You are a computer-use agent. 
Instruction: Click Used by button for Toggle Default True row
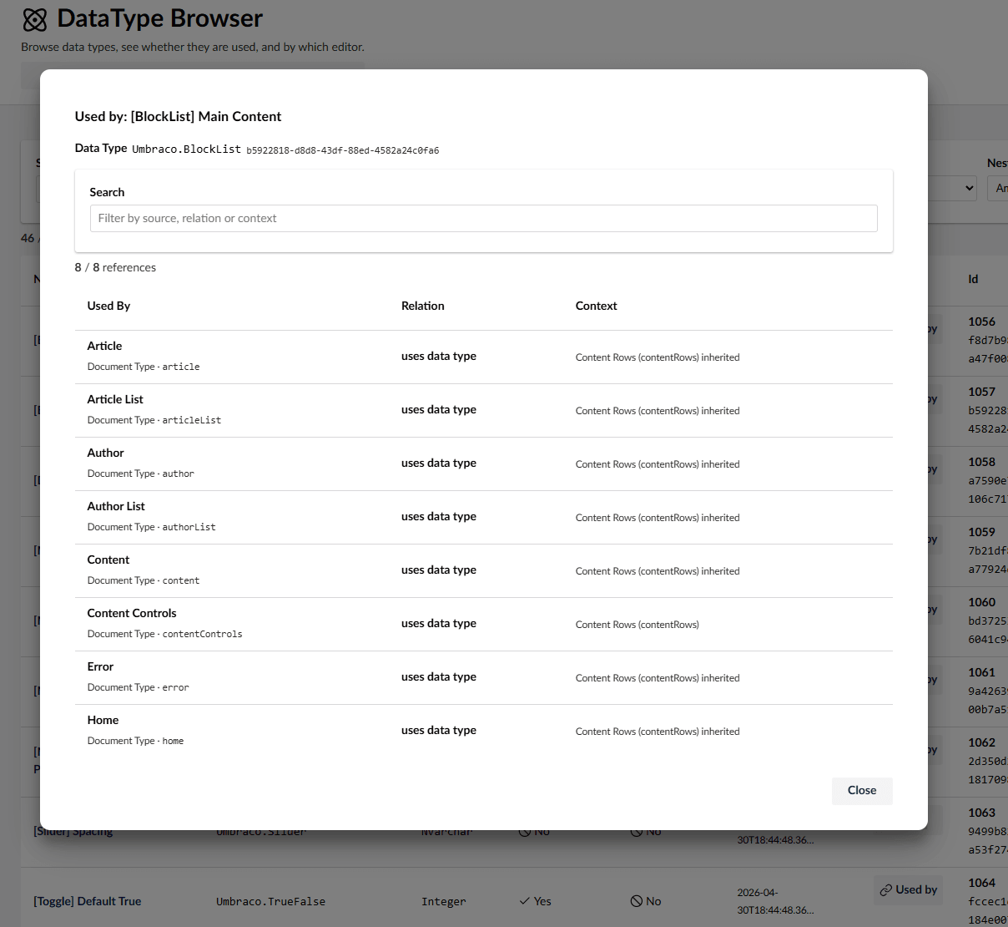(x=909, y=889)
